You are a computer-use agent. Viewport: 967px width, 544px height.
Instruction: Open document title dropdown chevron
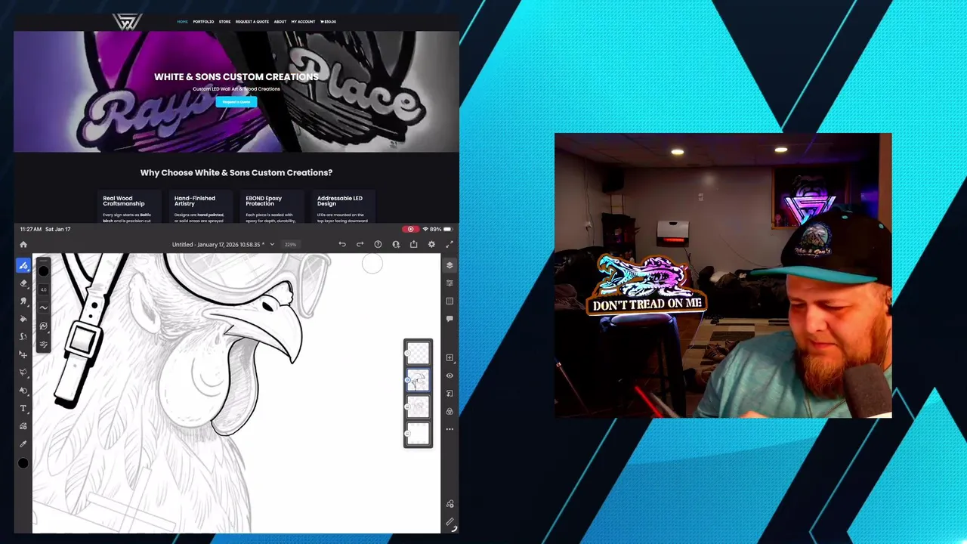tap(272, 244)
